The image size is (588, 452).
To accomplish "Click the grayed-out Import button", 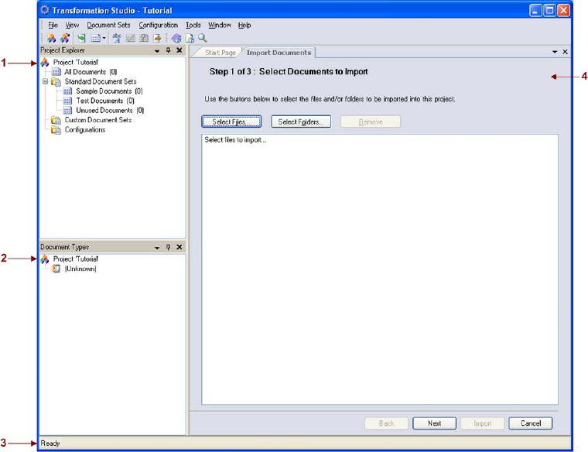I will [482, 423].
